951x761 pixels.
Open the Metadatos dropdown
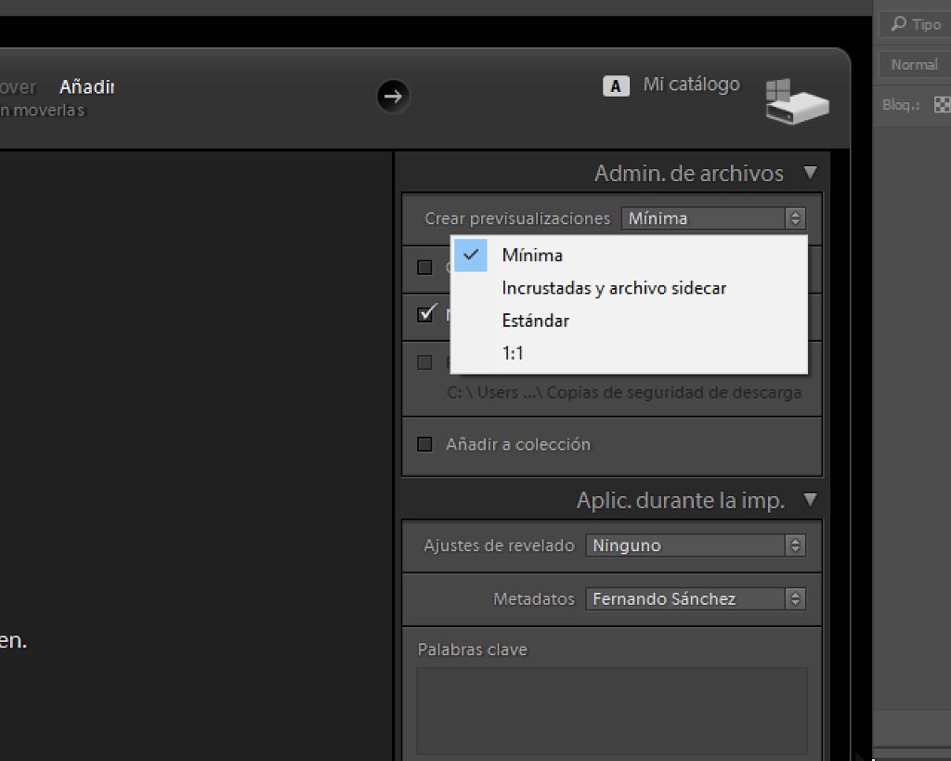coord(696,599)
